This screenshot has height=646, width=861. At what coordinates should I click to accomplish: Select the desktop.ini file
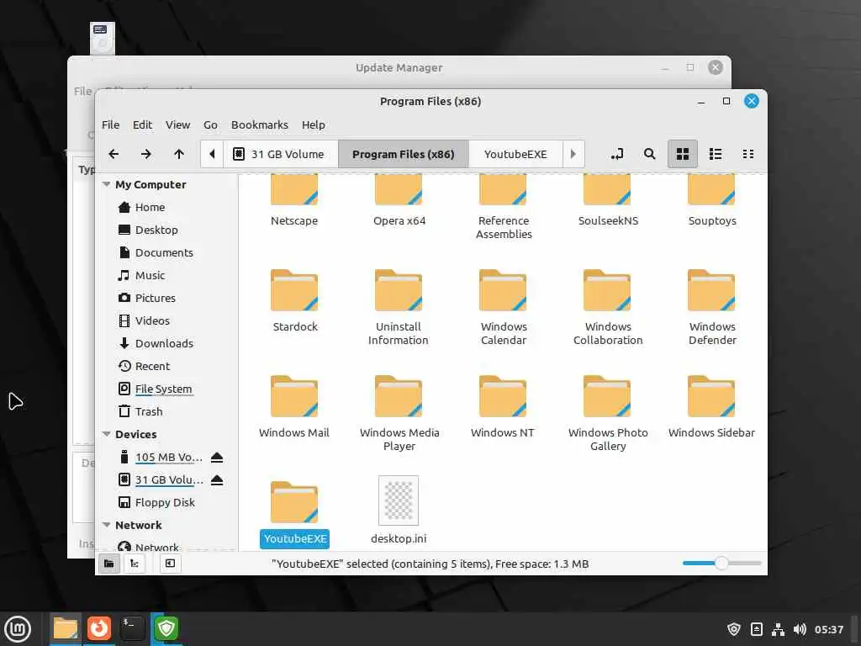399,511
